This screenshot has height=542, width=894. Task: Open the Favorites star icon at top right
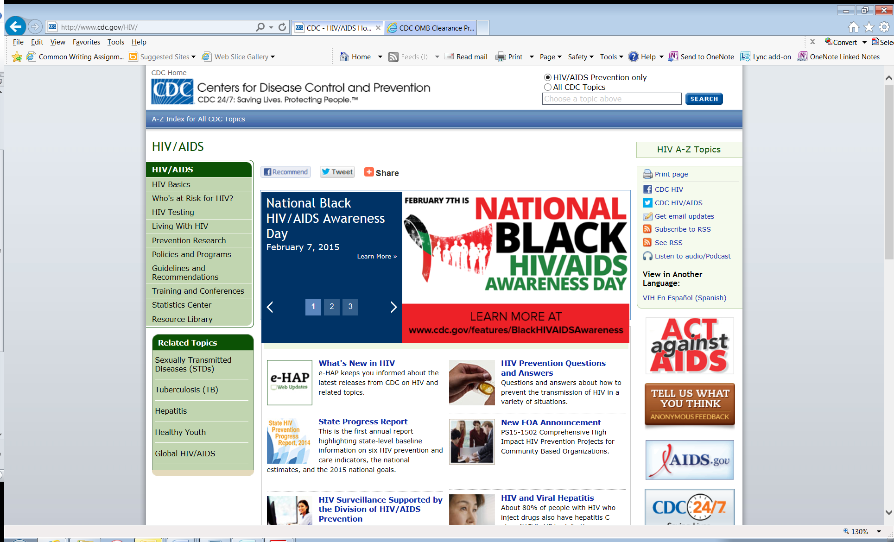[x=869, y=27]
